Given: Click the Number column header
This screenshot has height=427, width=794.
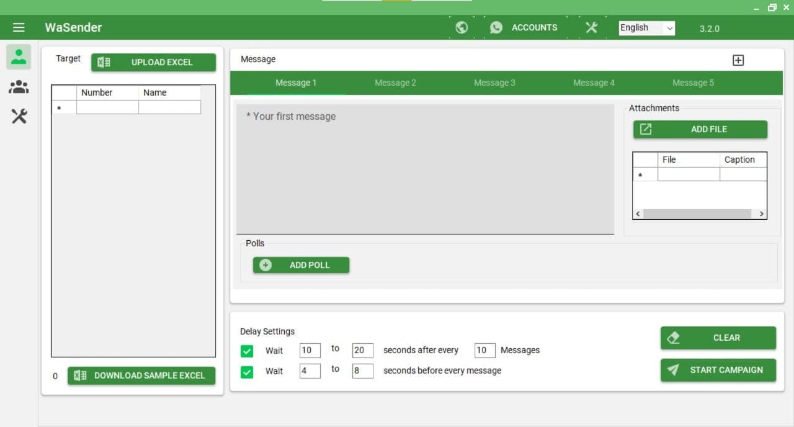Looking at the screenshot, I should click(x=107, y=93).
